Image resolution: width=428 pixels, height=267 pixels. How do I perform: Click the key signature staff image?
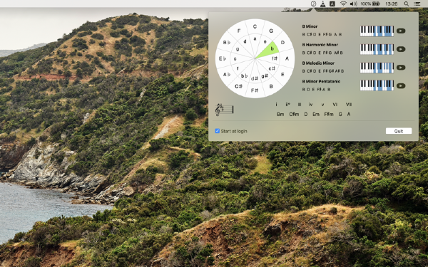(224, 110)
